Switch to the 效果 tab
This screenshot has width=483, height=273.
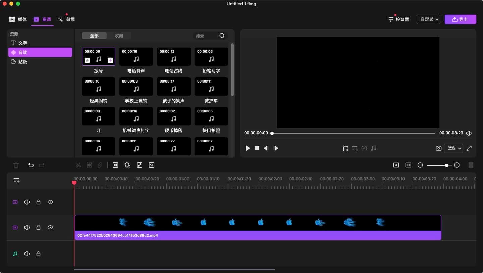pyautogui.click(x=66, y=19)
